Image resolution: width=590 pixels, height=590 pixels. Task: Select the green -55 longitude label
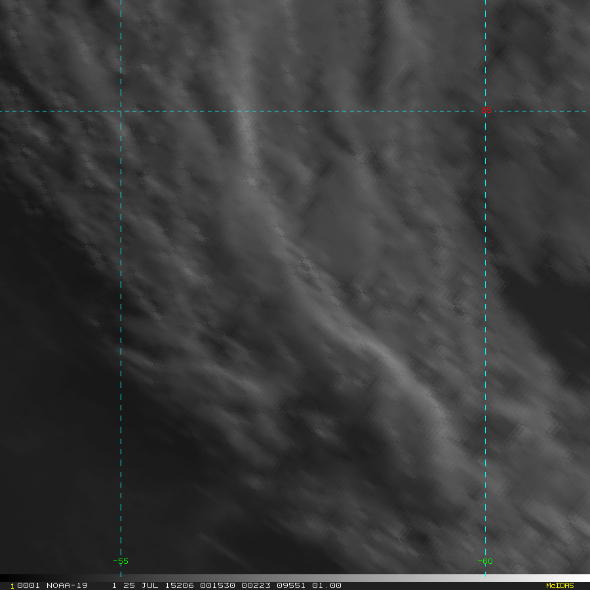tap(121, 561)
